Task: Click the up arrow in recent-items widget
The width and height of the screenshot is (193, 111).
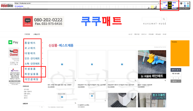Action: pyautogui.click(x=173, y=78)
